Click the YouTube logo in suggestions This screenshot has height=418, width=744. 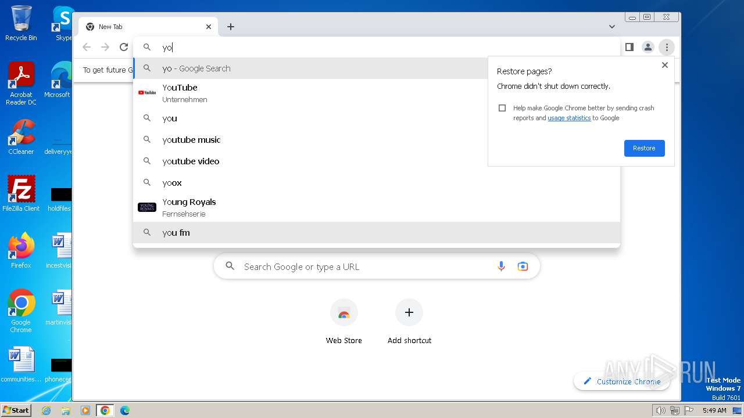[x=147, y=92]
